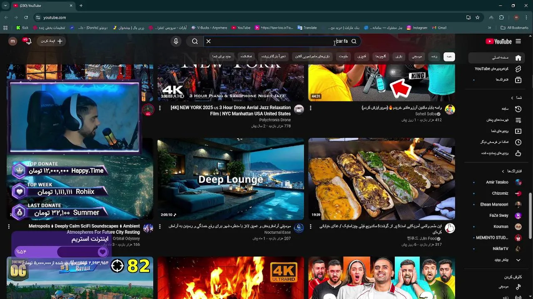This screenshot has width=533, height=299.
Task: Open Playlists icon in sidebar
Action: (x=518, y=120)
